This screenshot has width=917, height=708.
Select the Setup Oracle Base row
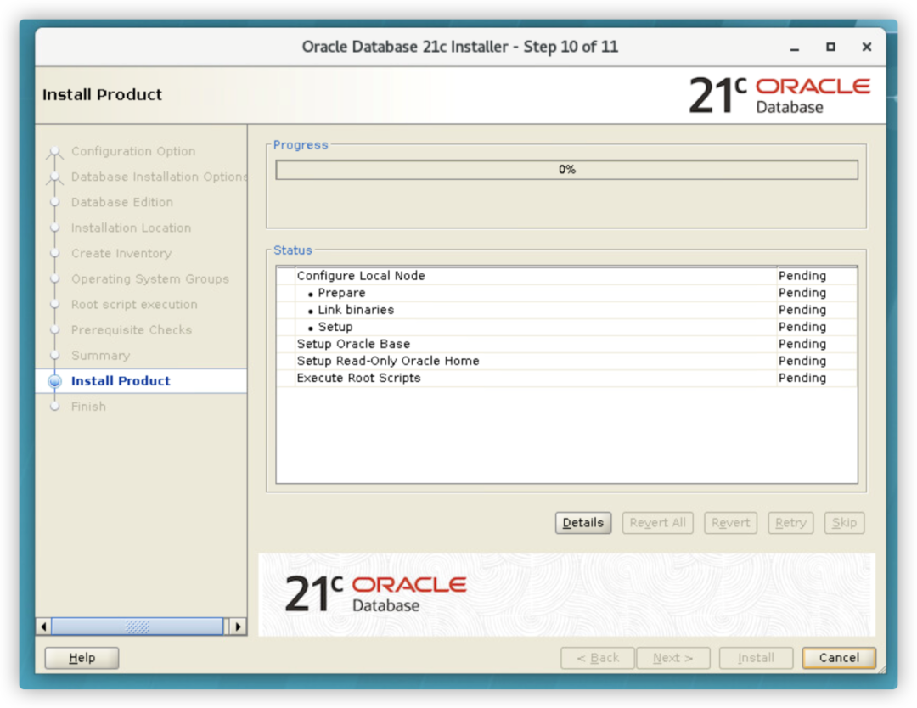pyautogui.click(x=566, y=344)
